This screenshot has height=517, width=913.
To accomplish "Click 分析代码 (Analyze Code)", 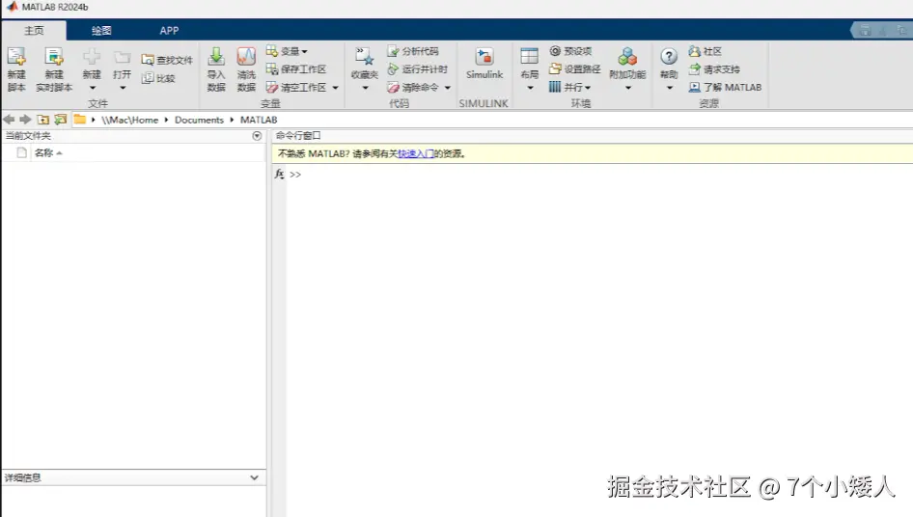I will (413, 51).
